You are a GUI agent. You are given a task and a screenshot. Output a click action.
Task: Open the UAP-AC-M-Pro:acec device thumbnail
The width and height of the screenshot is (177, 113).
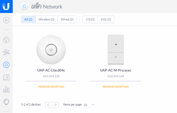pos(116,50)
